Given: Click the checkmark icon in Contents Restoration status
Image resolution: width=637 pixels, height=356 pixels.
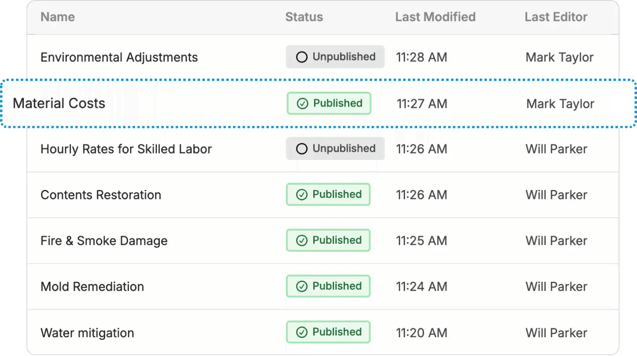Looking at the screenshot, I should pyautogui.click(x=302, y=195).
